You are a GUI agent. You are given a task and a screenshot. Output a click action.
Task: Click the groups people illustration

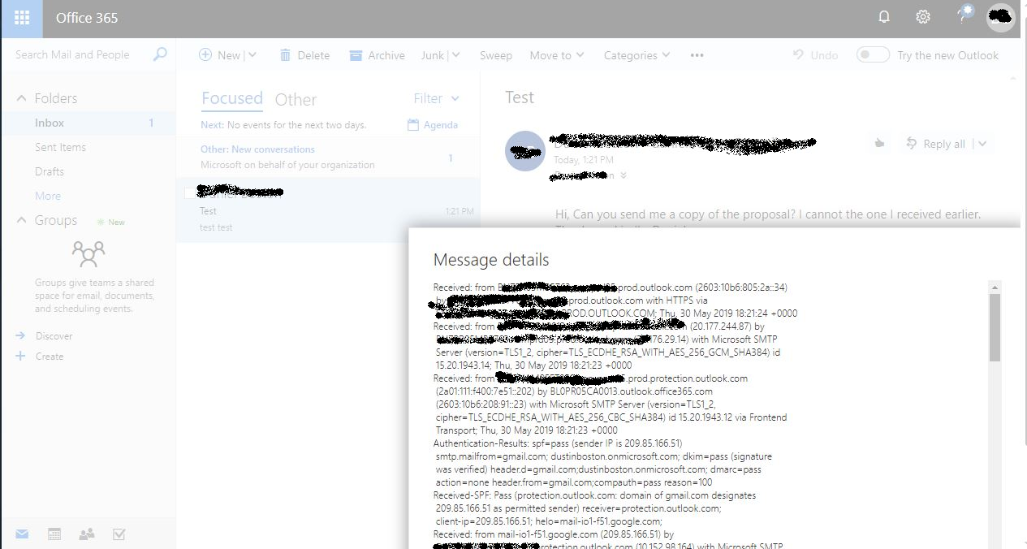(88, 253)
